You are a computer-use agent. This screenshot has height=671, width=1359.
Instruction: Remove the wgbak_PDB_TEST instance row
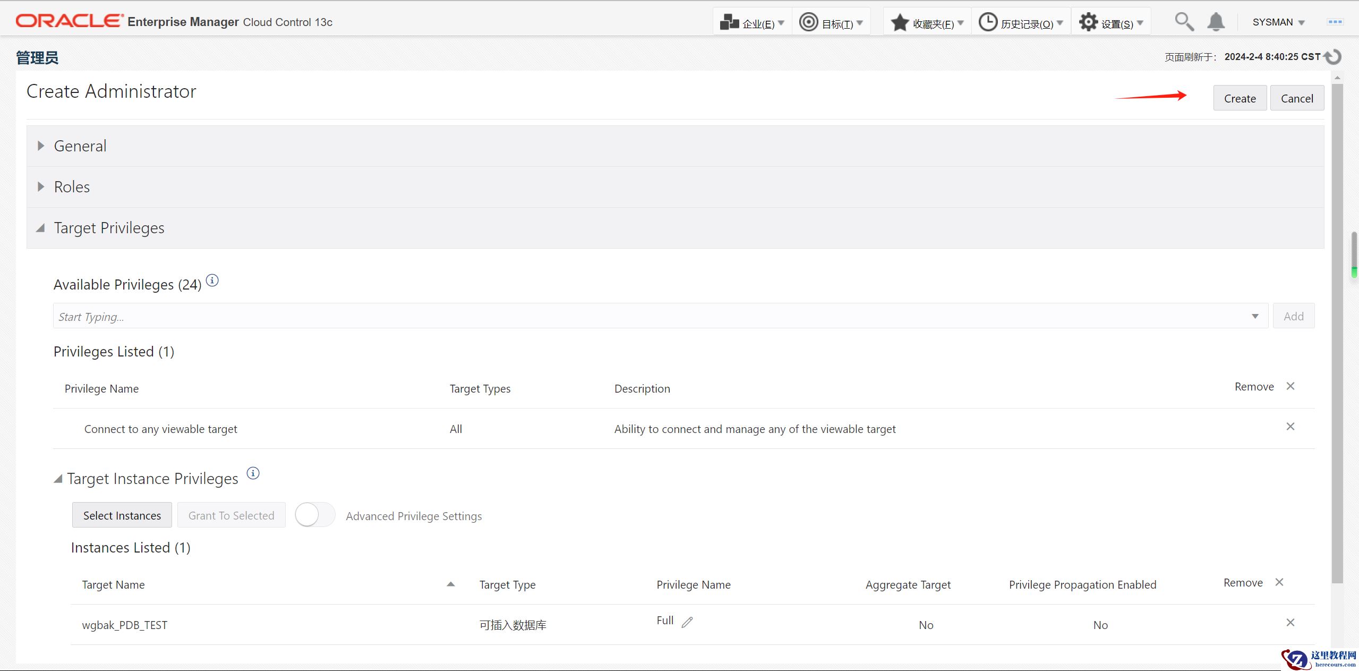[x=1290, y=623]
